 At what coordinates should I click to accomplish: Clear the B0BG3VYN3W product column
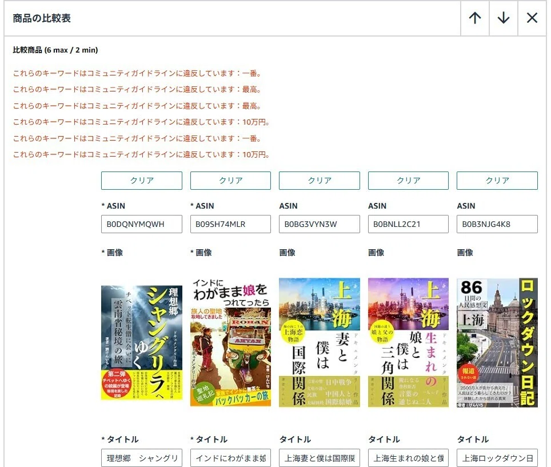click(x=320, y=181)
